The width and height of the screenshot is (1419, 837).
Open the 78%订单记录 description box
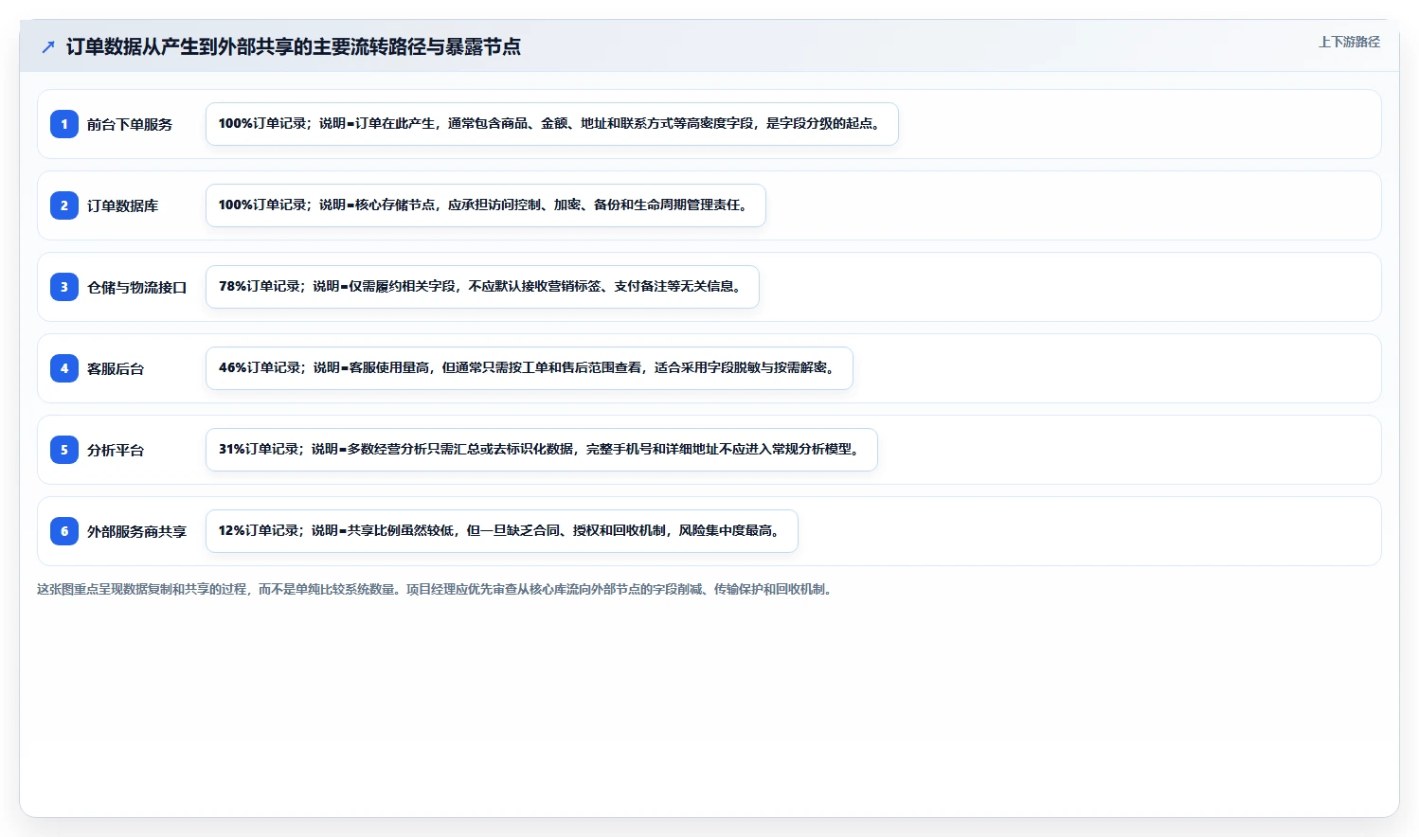(x=482, y=287)
